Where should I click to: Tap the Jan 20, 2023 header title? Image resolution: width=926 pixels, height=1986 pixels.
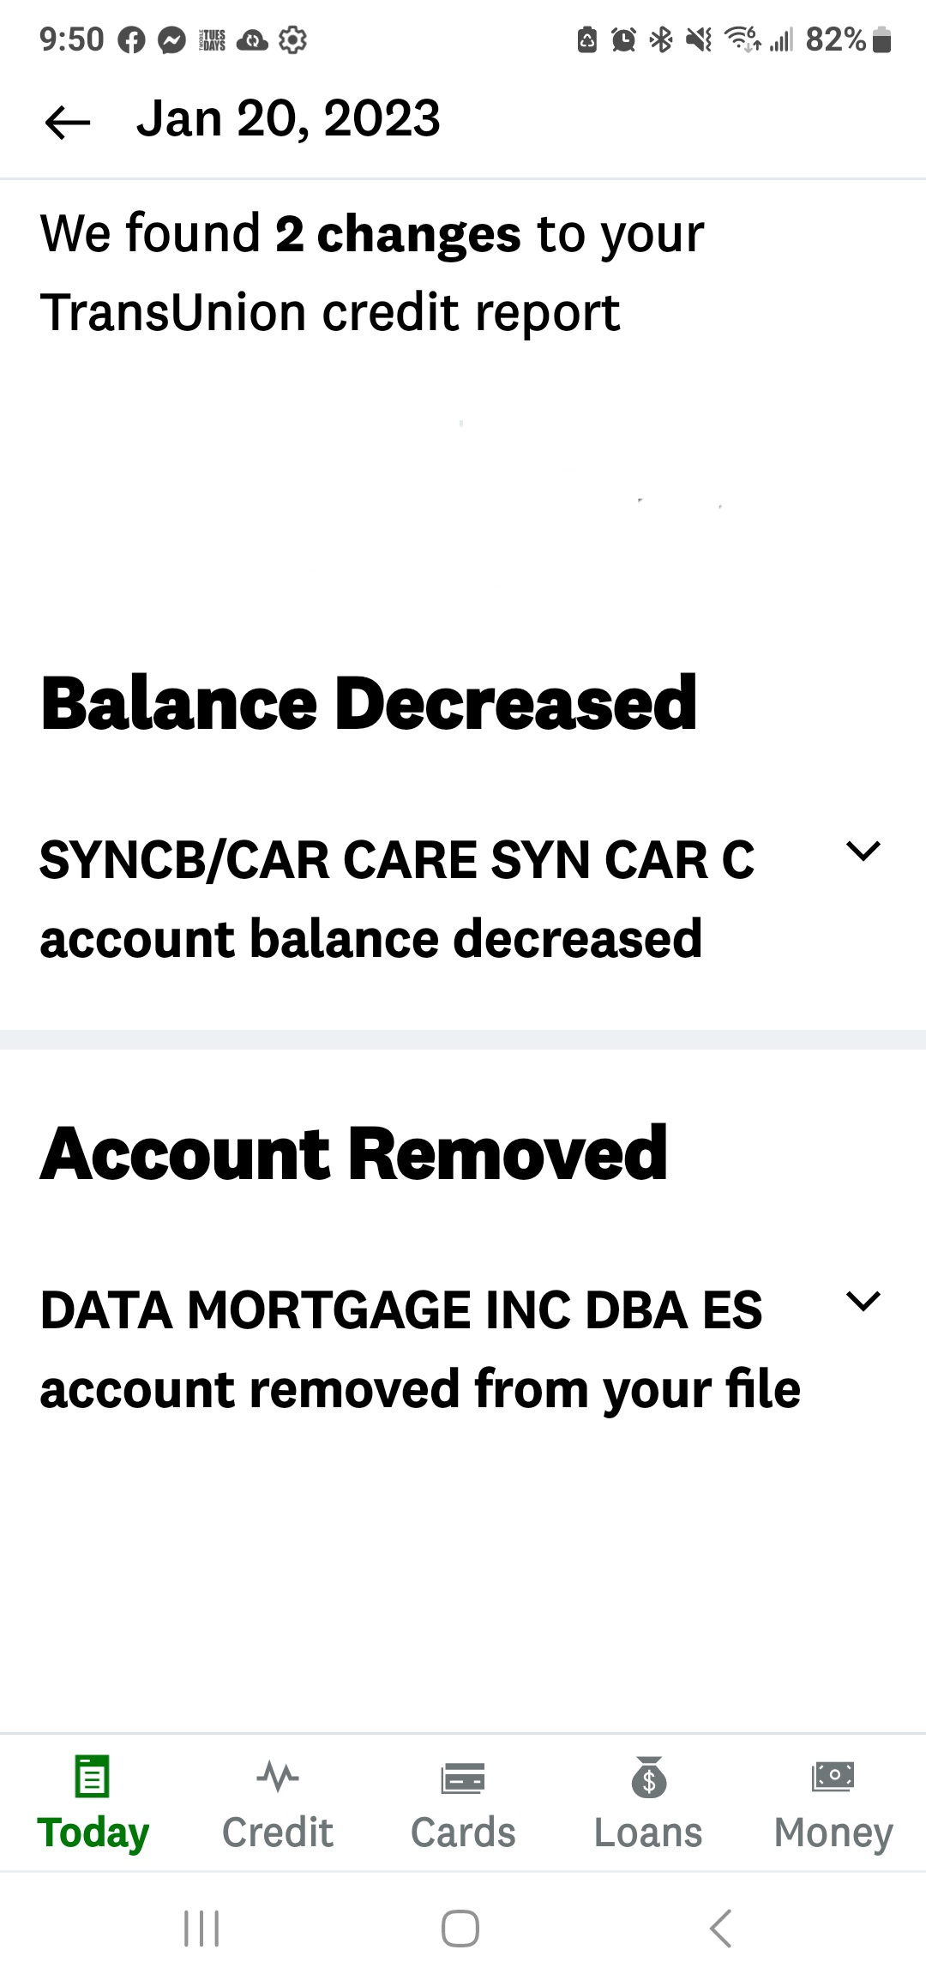click(x=288, y=118)
